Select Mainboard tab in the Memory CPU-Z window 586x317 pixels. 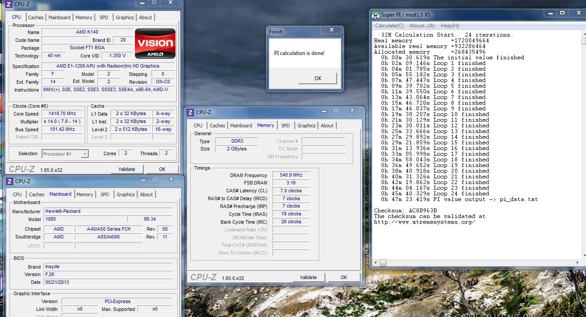click(x=241, y=126)
